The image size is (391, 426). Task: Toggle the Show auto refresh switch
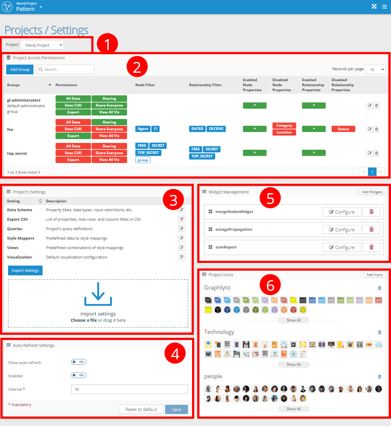79,362
